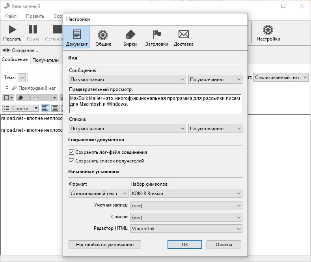This screenshot has width=311, height=262.
Task: Open the clipboard paste dropdown icon
Action: (8, 98)
